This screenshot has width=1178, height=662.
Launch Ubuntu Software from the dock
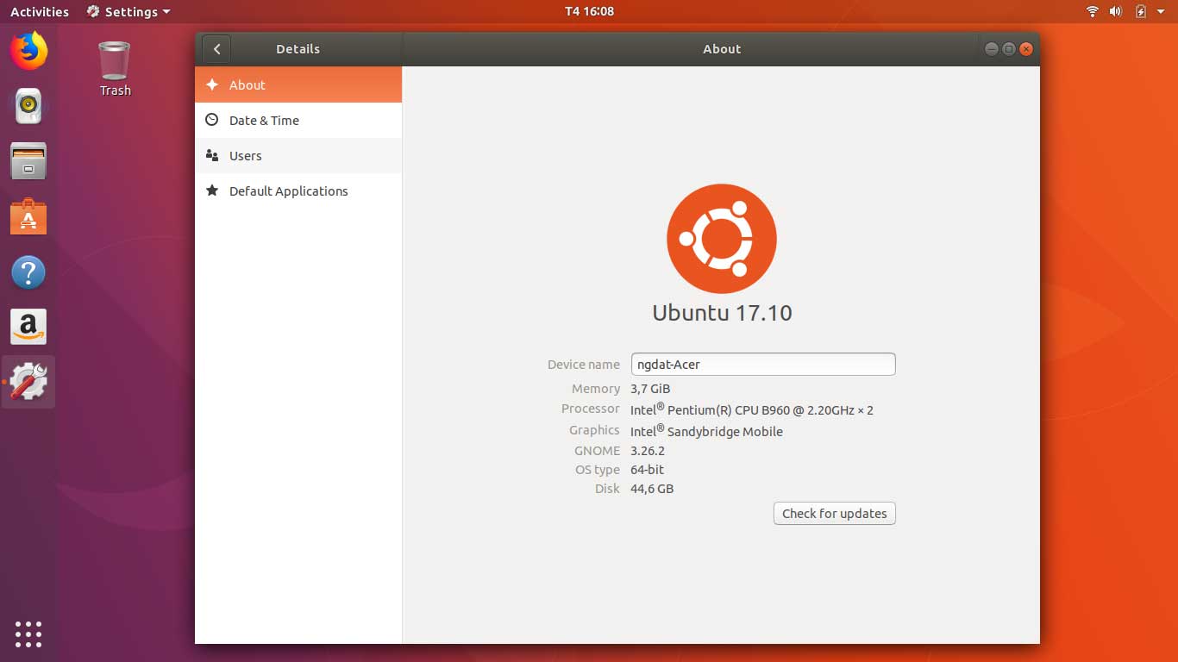[28, 216]
